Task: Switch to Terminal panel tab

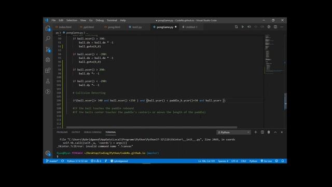Action: (110, 132)
